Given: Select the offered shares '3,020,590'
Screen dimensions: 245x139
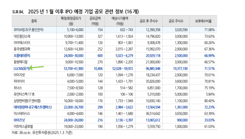Looking at the screenshot, I should (181, 30).
